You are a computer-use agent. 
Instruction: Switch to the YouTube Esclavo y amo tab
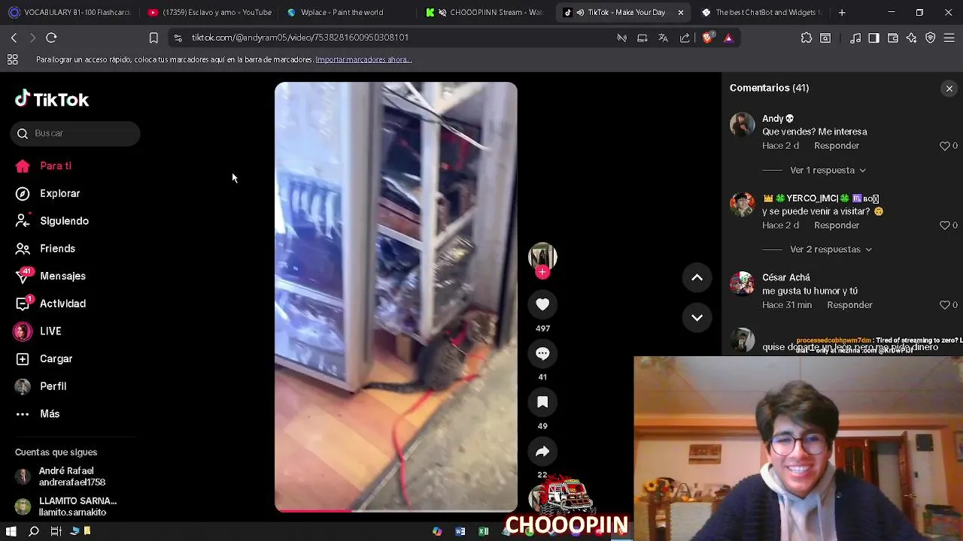tap(209, 12)
